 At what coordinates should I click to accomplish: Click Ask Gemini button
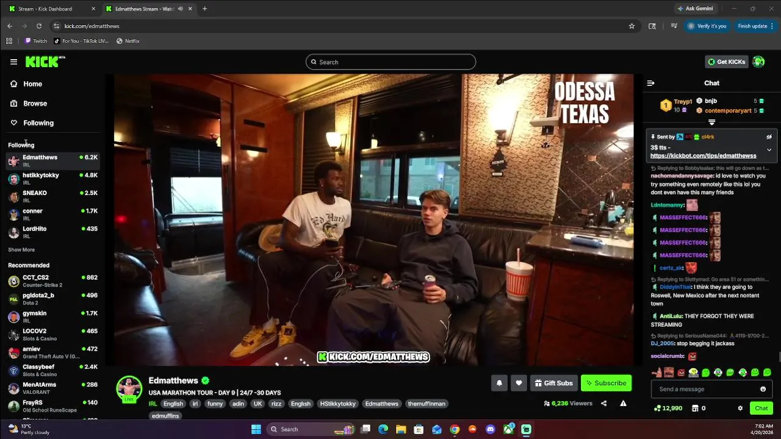(x=694, y=9)
